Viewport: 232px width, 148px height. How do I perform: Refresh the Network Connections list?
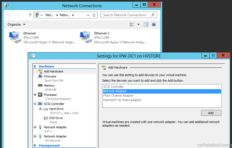(x=94, y=15)
